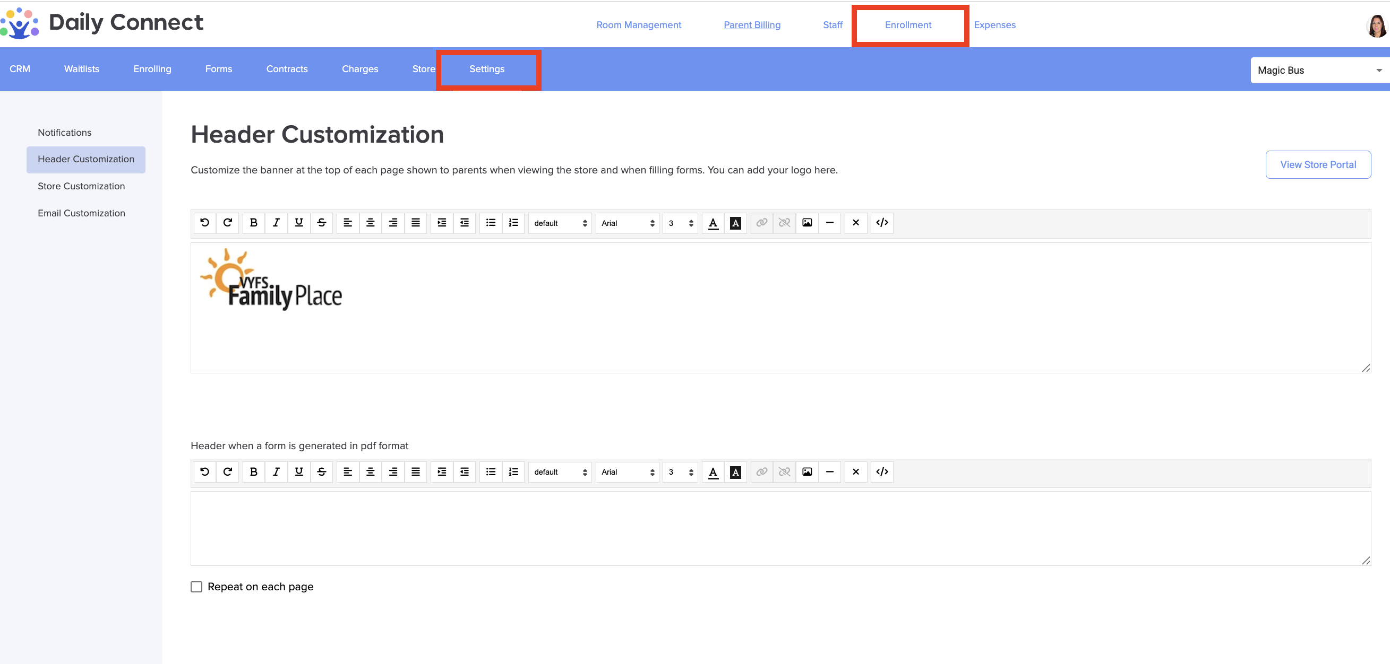1390x664 pixels.
Task: Click the Undo icon in the top editor
Action: coord(204,223)
